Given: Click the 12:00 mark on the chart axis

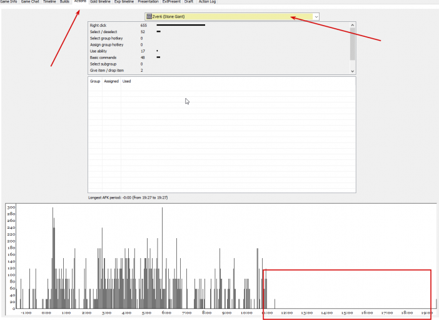Looking at the screenshot, I should click(x=286, y=312).
